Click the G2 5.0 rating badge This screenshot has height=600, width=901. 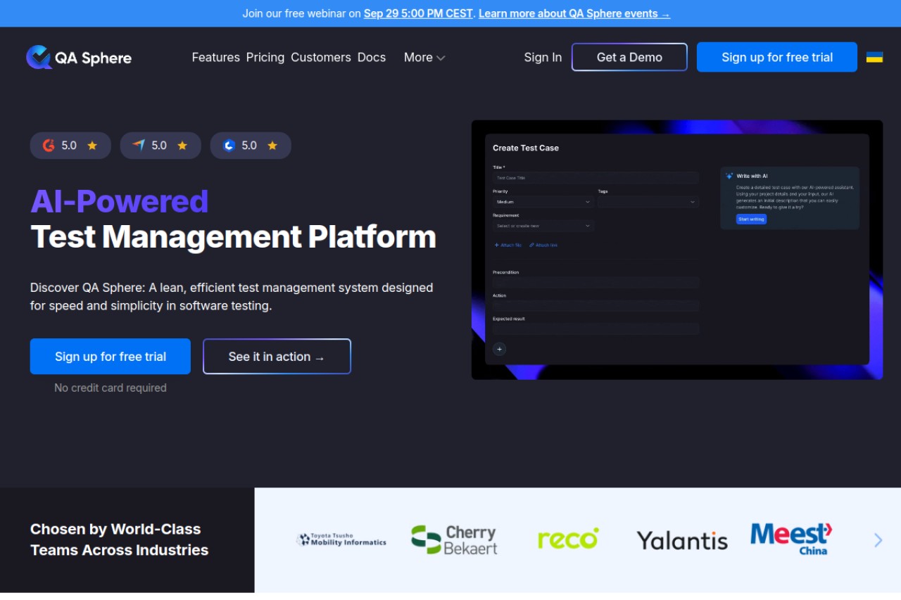(70, 146)
